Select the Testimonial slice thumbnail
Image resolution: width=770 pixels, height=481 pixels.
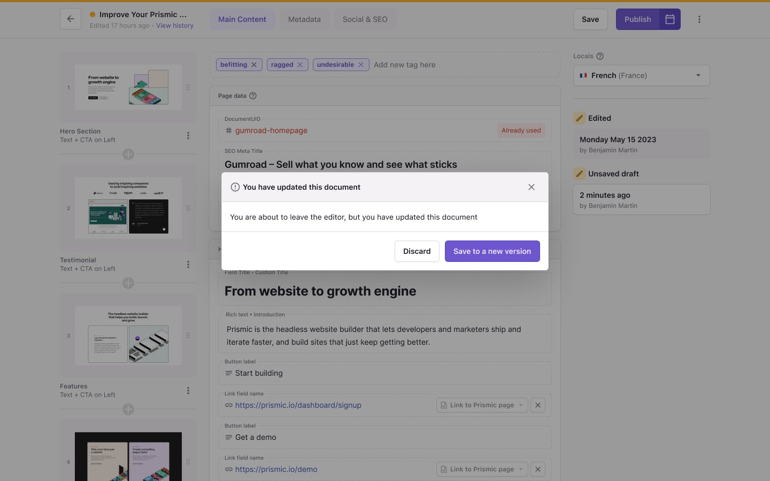[x=128, y=208]
